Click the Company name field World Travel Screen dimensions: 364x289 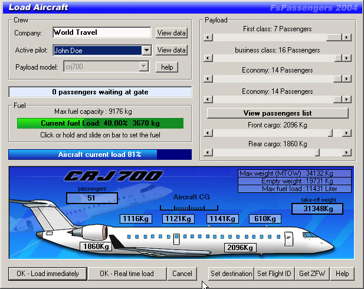click(x=101, y=32)
